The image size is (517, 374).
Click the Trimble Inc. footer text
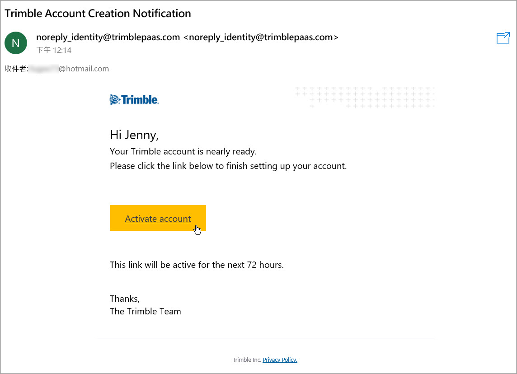(x=247, y=360)
